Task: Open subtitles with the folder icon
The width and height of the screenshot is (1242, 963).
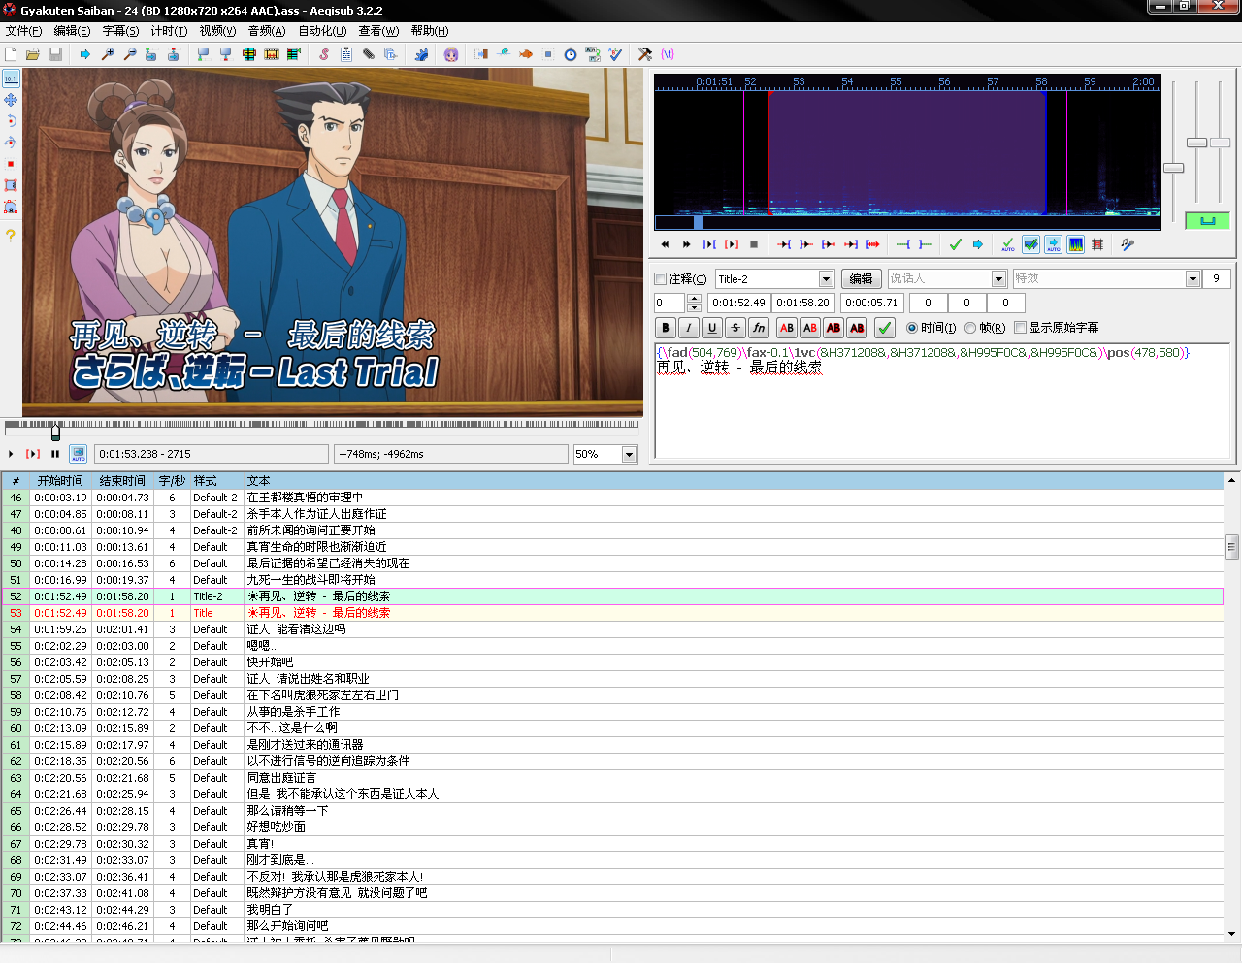Action: [x=33, y=54]
